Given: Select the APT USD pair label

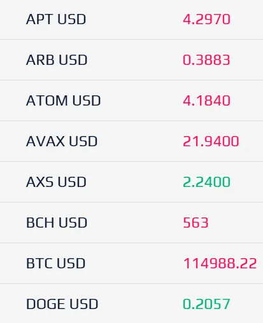Looking at the screenshot, I should 56,19.
